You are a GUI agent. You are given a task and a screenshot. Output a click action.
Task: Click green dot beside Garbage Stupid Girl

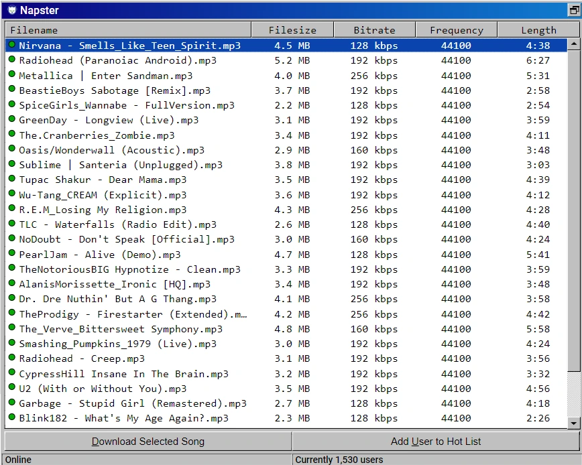click(x=12, y=402)
